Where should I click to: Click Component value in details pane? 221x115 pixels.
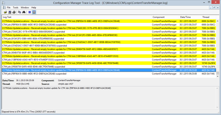[69, 80]
